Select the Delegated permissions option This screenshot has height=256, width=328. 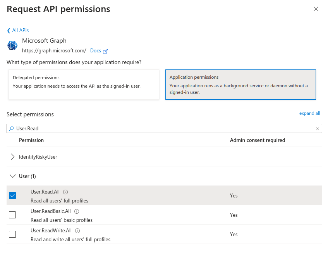click(x=84, y=85)
